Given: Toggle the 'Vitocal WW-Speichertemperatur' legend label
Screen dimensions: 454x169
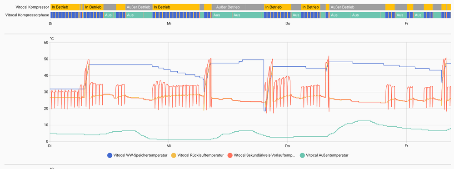Looking at the screenshot, I should 140,155.
